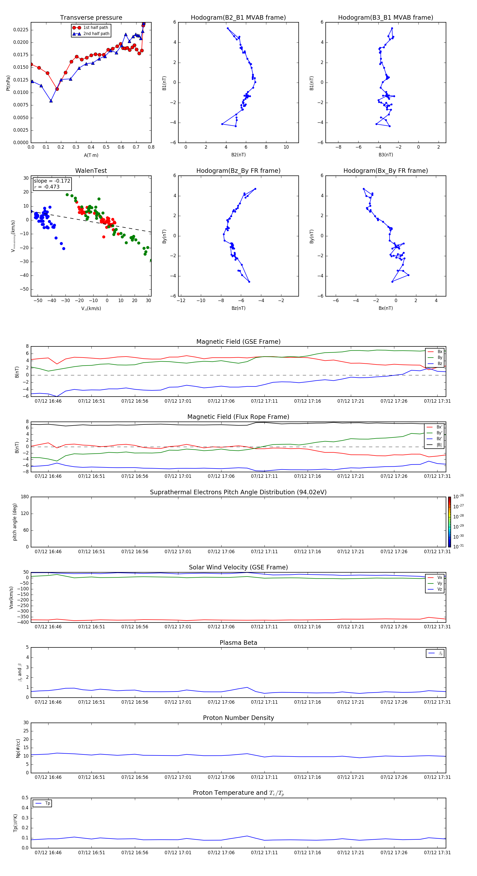477x876 pixels.
Task: Select the '|B|' entry in Flux Rope legend
Action: coord(435,445)
